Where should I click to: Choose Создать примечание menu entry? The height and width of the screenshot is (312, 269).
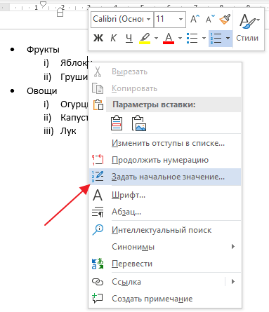(165, 299)
